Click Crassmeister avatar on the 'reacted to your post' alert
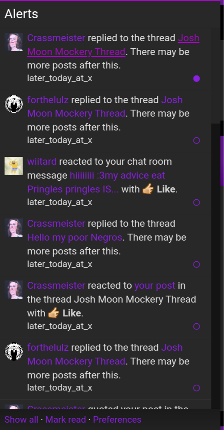Viewport: 224px width, 430px height. pos(14,290)
